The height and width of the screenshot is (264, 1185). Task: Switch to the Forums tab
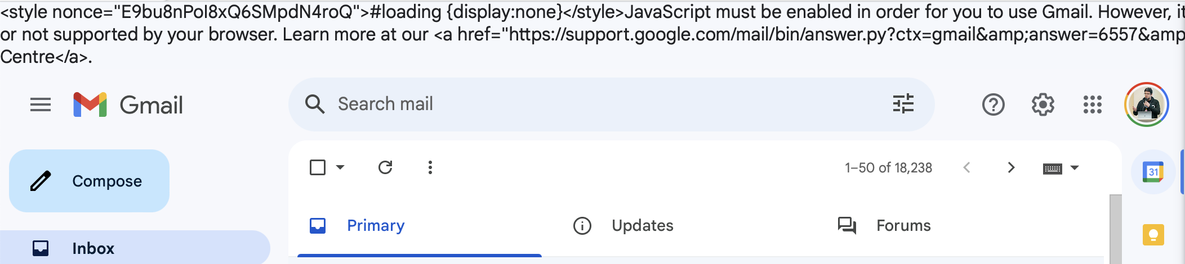903,226
